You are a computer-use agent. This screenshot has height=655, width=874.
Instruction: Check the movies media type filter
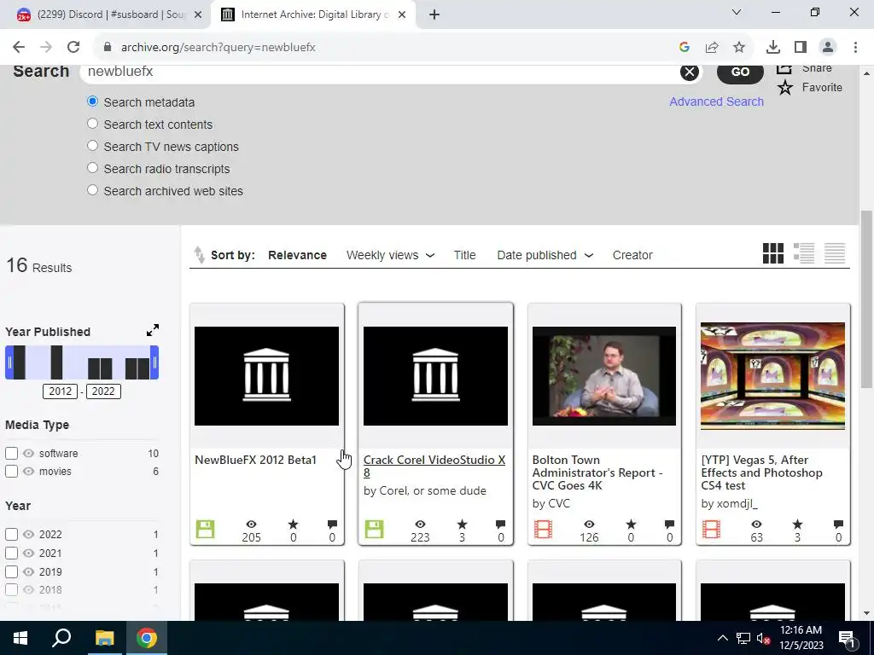pyautogui.click(x=11, y=471)
